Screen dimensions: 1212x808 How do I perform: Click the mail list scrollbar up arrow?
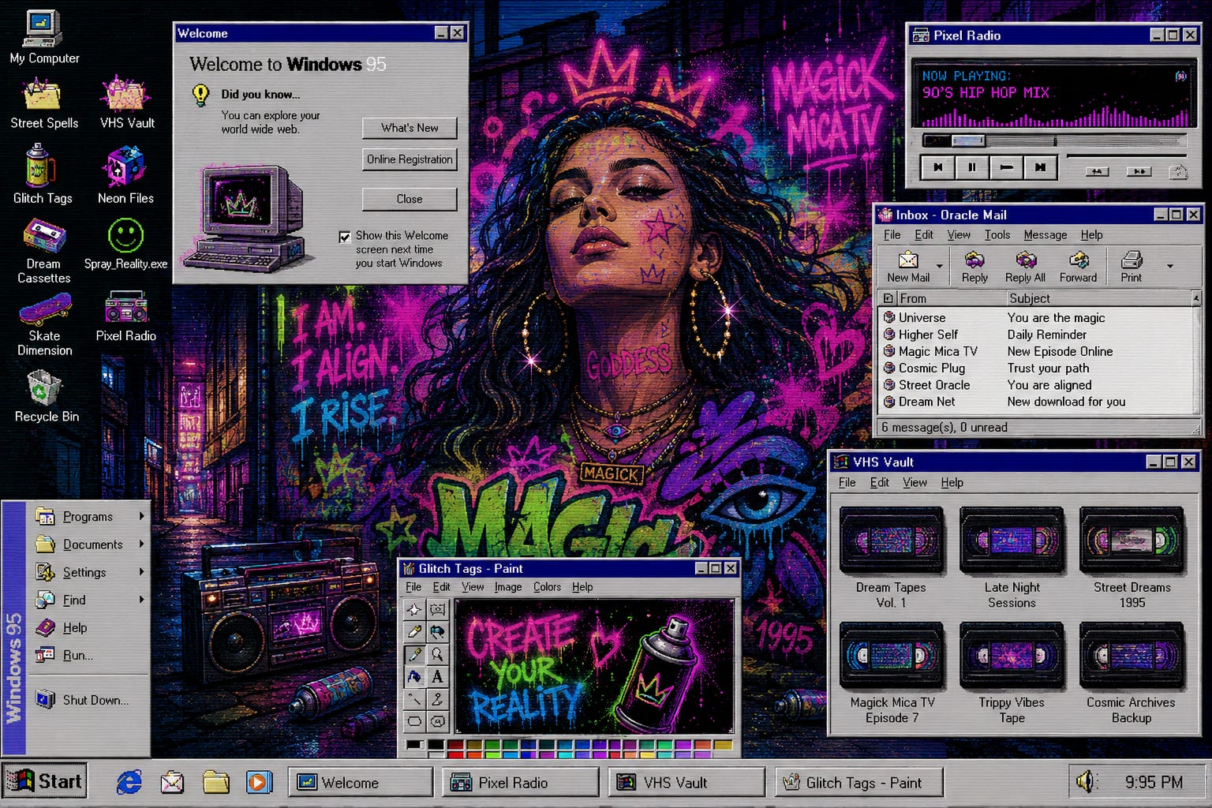[1196, 297]
